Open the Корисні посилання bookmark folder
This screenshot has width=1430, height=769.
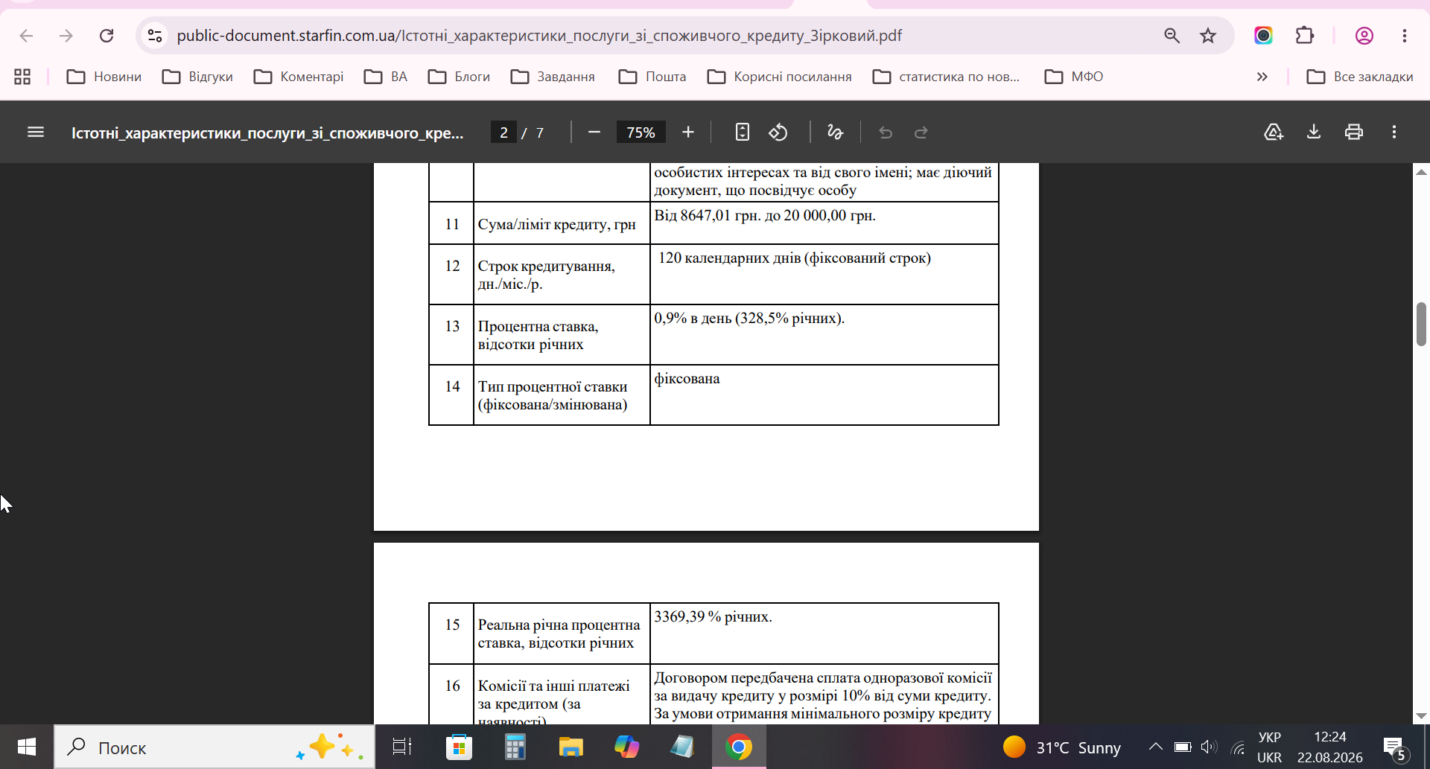coord(779,77)
